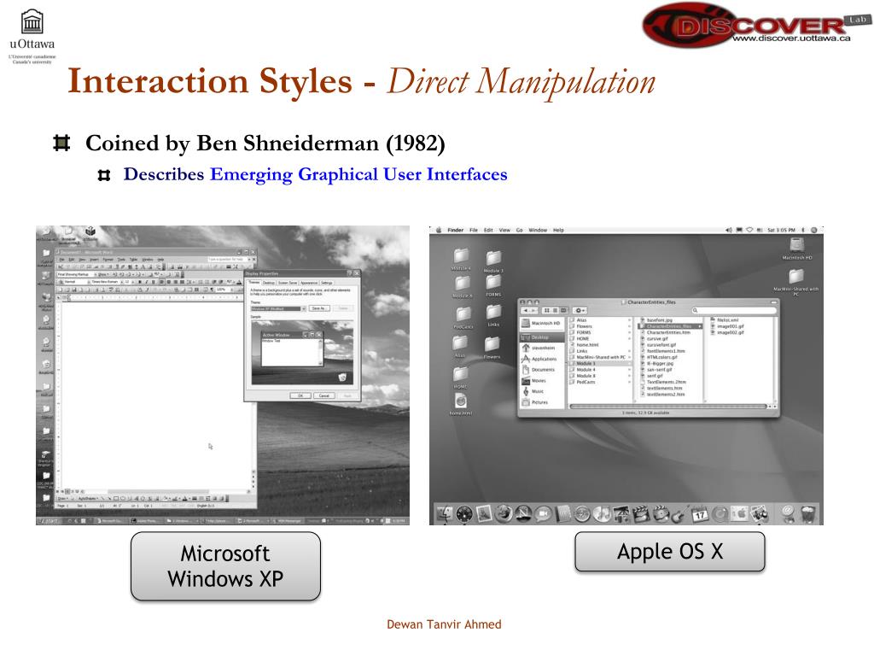The height and width of the screenshot is (656, 874).
Task: Launch iMovie clapperboard icon in dock
Action: (x=641, y=513)
